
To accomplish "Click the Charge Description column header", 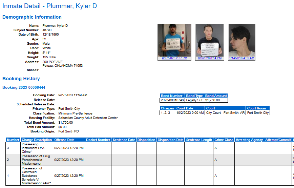I will coord(37,140).
